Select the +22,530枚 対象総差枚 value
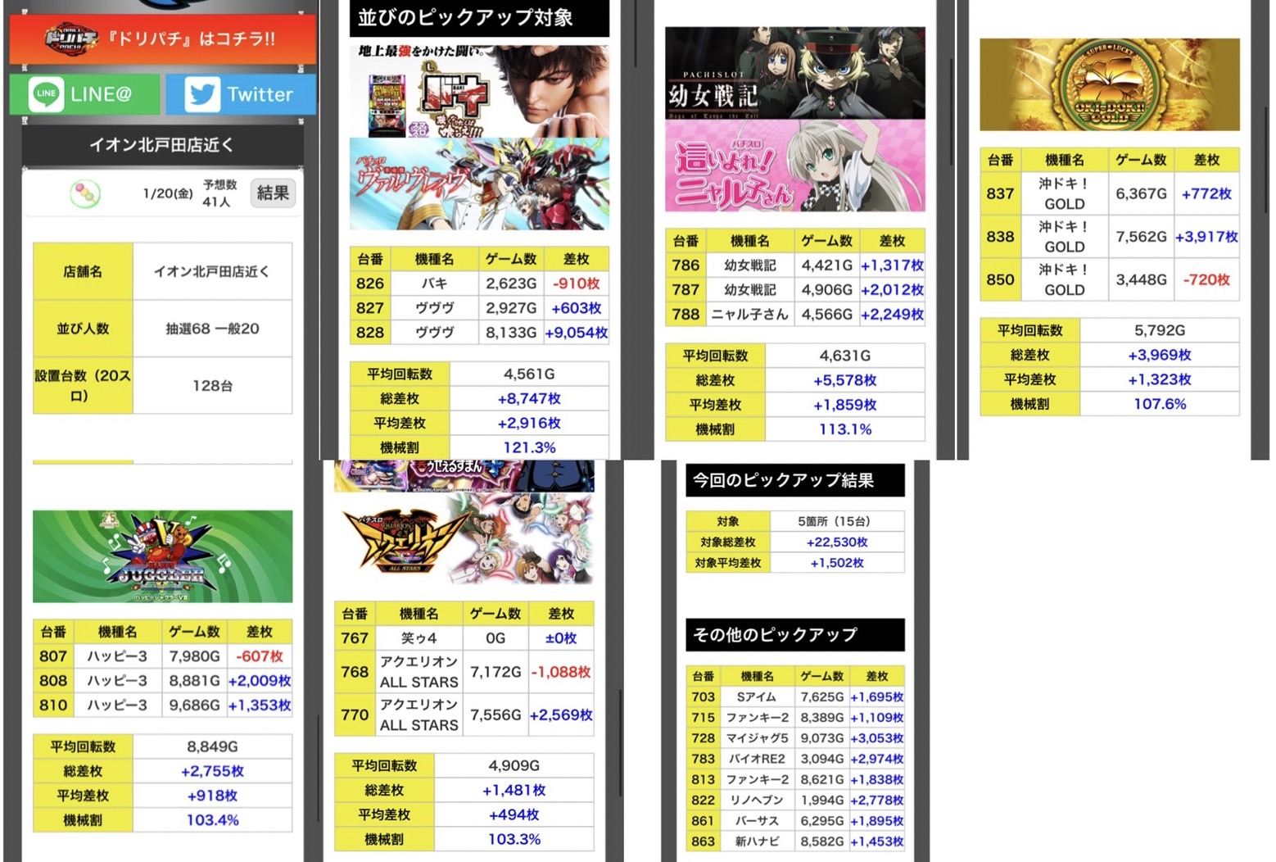Image resolution: width=1276 pixels, height=862 pixels. [x=837, y=542]
